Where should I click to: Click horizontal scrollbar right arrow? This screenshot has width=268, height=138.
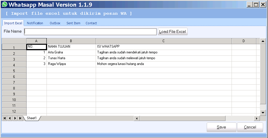pyautogui.click(x=256, y=118)
